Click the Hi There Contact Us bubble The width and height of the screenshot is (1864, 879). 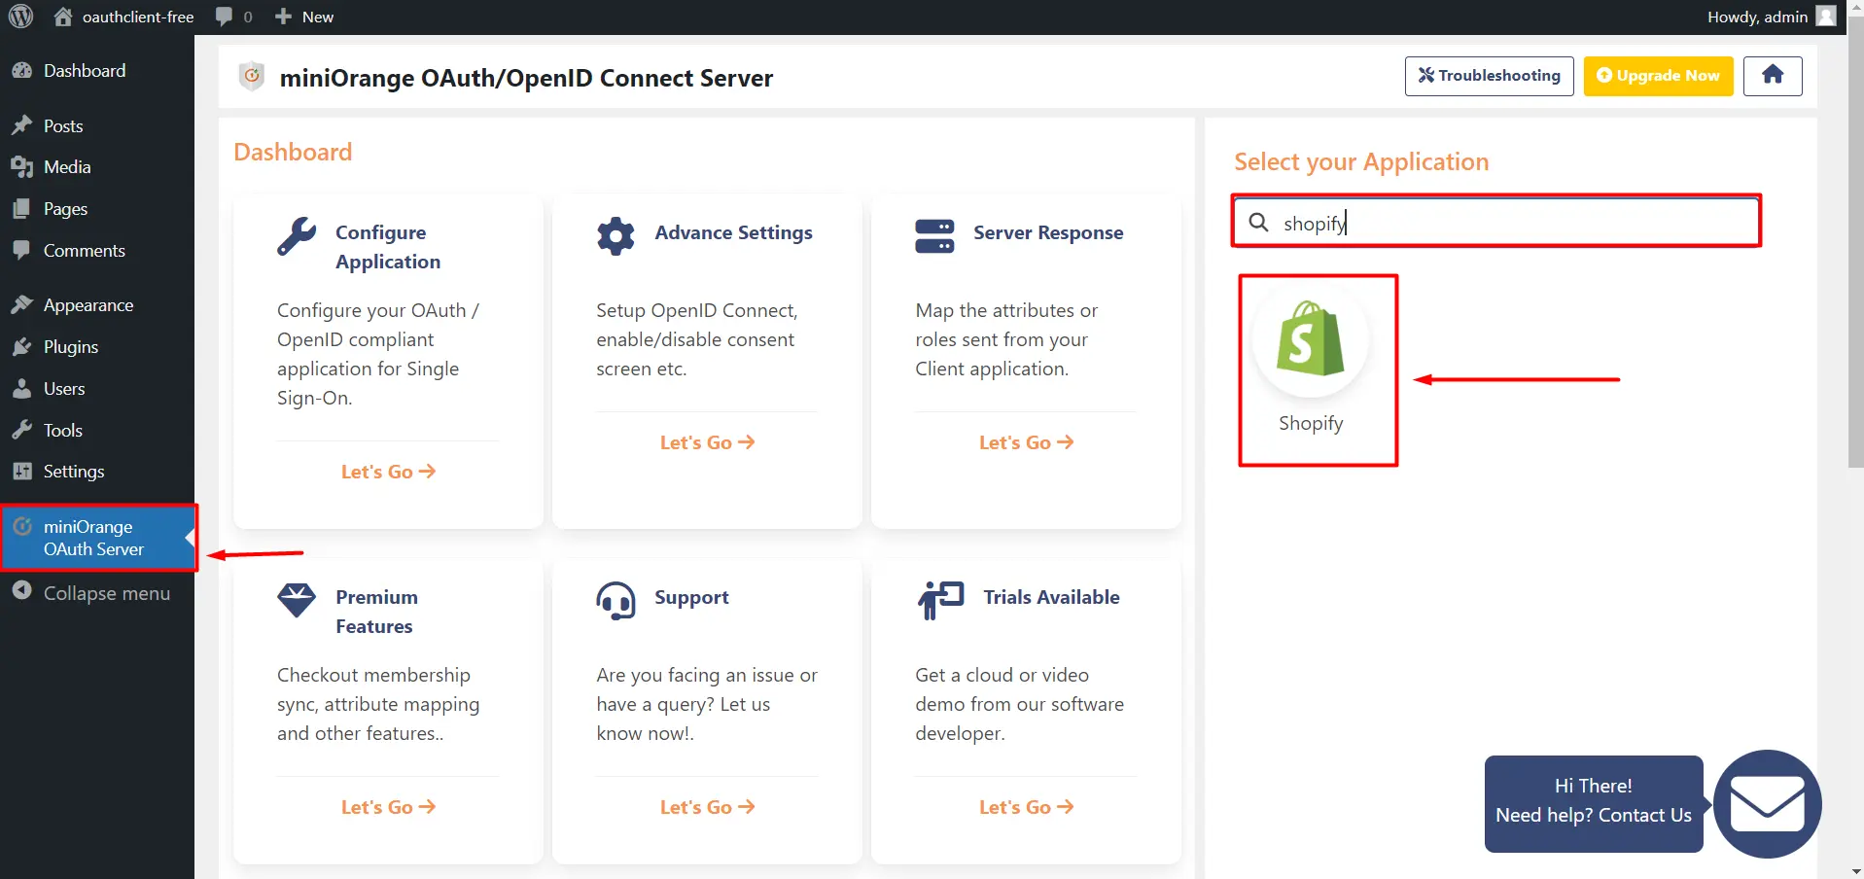point(1593,803)
